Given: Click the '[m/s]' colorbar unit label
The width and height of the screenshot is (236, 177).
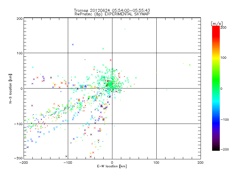Looking at the screenshot, I should (x=217, y=24).
